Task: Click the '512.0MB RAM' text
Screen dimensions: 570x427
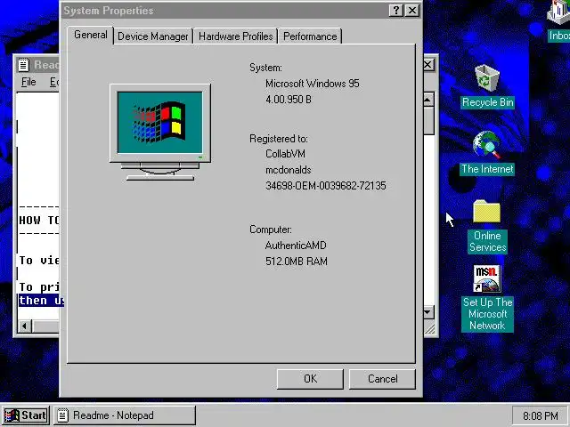Action: tap(297, 262)
